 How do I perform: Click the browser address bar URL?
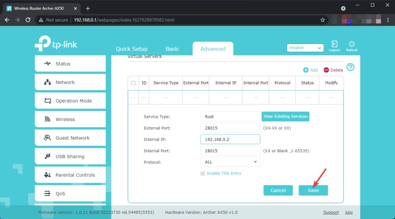(124, 20)
